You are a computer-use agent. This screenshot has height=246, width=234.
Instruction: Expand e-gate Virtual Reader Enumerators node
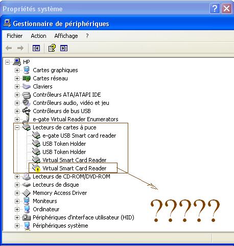click(x=17, y=119)
